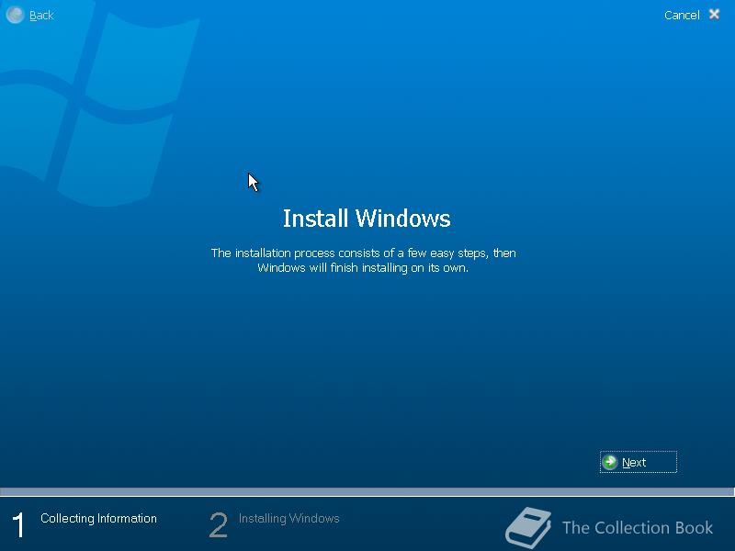
Task: Click the Cancel X icon
Action: 714,15
